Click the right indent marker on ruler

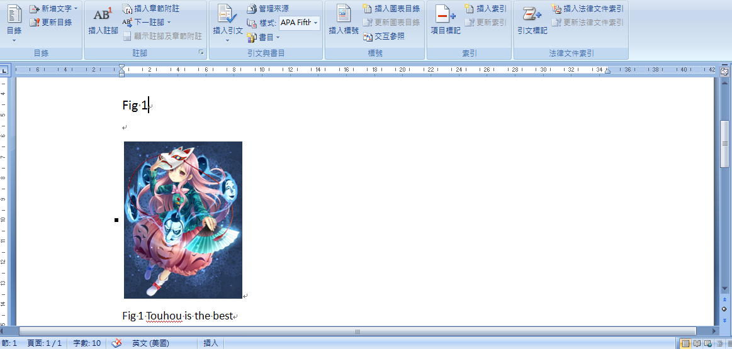607,71
